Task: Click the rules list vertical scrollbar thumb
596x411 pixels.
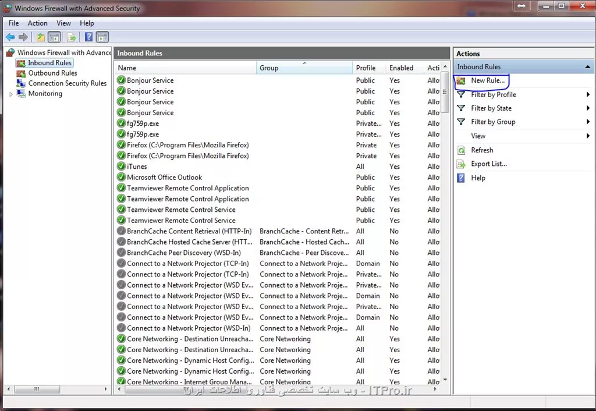Action: point(445,92)
